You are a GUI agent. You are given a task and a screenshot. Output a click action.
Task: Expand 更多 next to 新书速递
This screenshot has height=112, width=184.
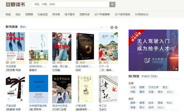click(23, 27)
